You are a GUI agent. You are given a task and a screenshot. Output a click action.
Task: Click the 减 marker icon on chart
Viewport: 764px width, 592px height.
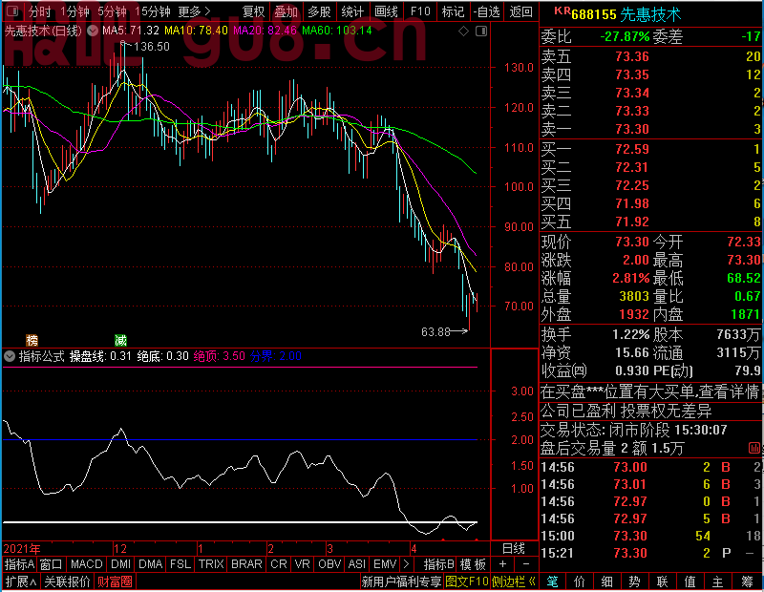[120, 340]
